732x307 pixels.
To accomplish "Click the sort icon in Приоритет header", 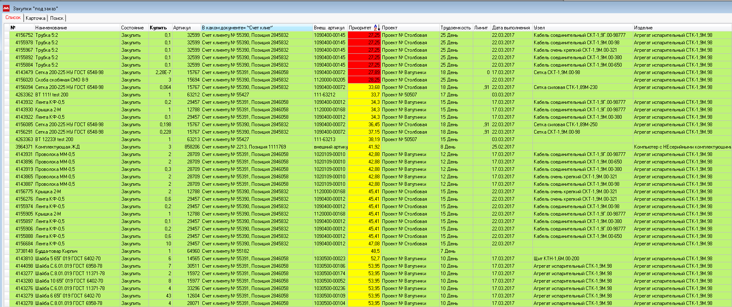I will (x=376, y=28).
